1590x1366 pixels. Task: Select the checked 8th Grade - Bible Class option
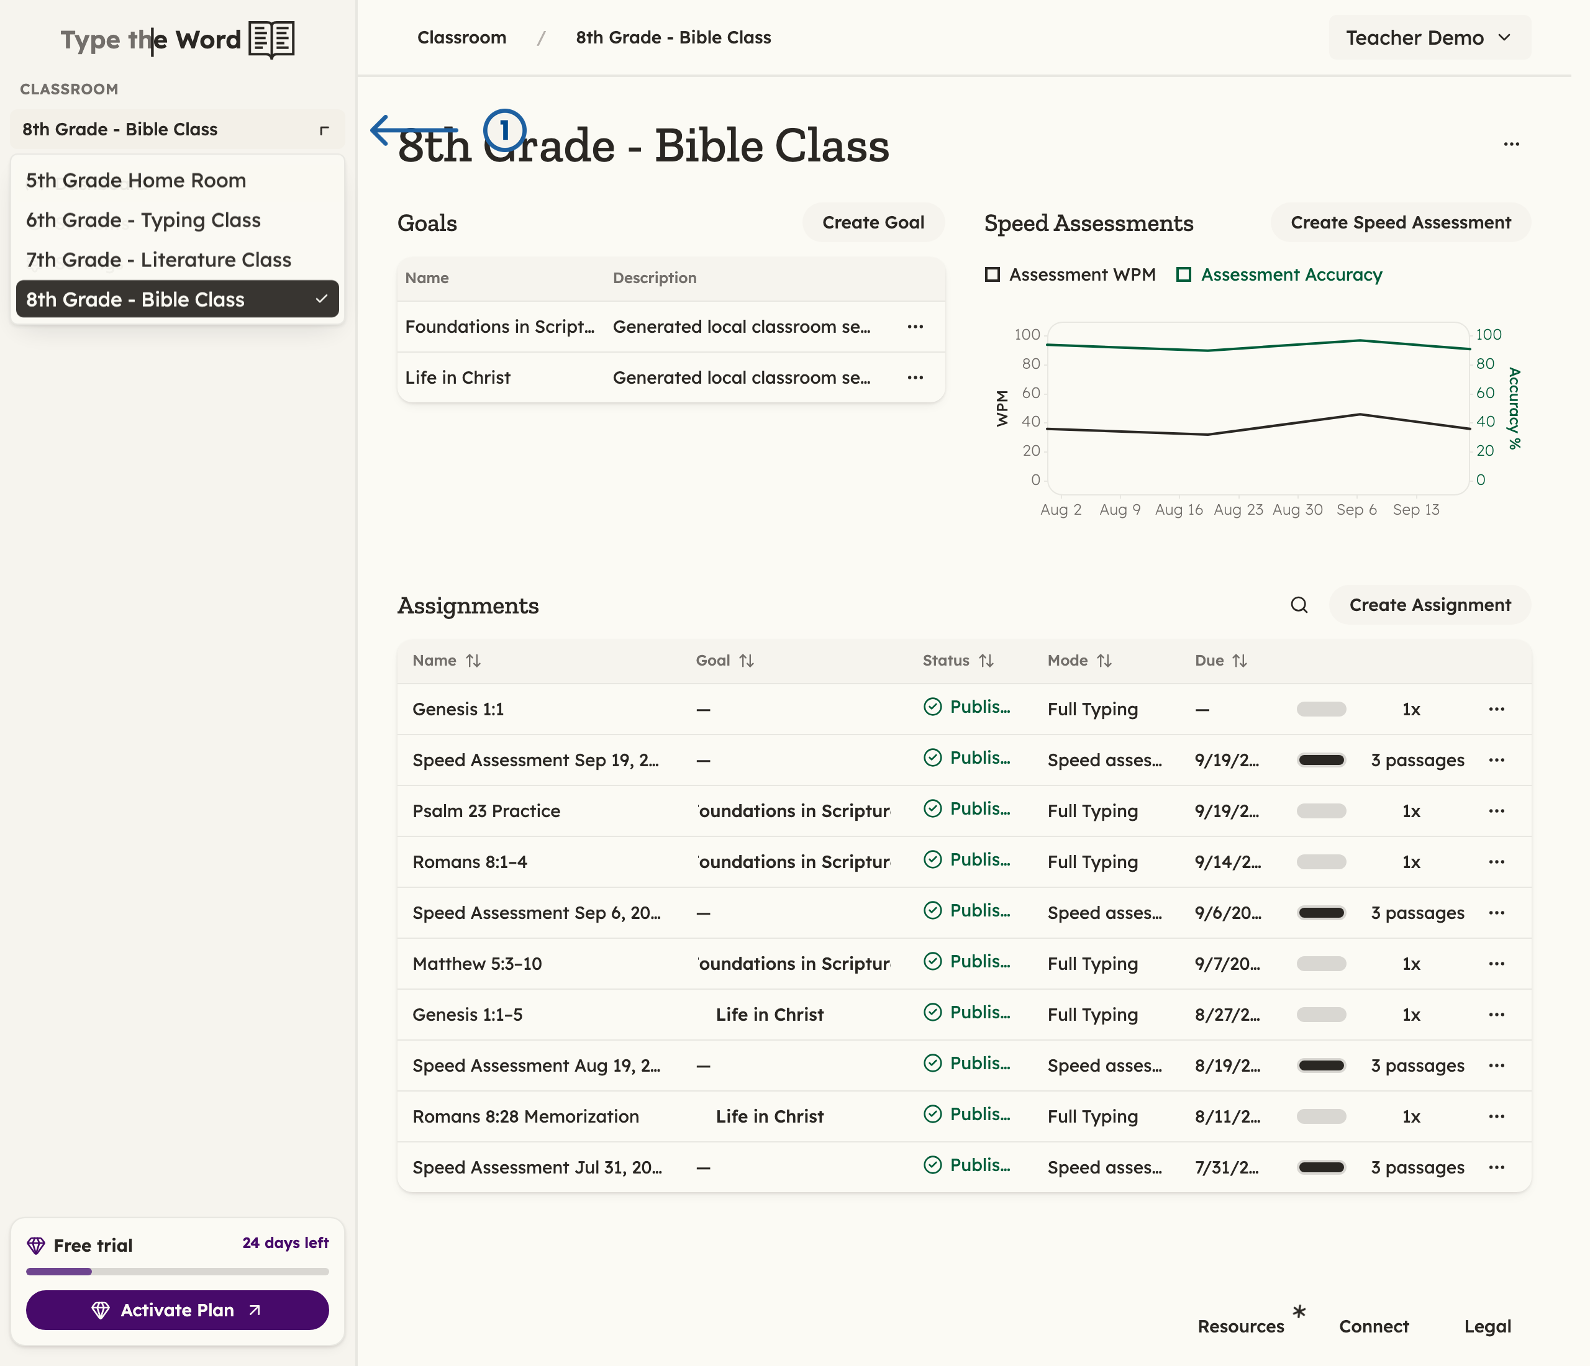(177, 299)
